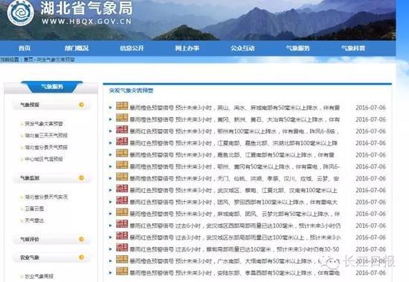Open warning text 团风、罗田西部有100毫米
Screen dimensions: 409x282
pos(234,202)
